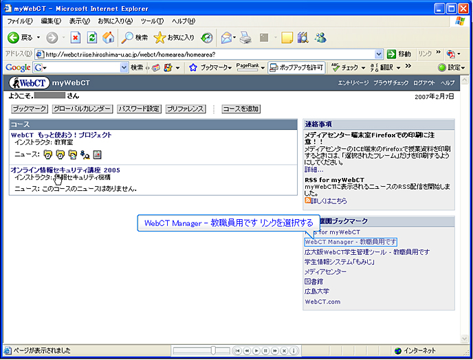Click the 移動 Go button
This screenshot has width=473, height=360.
399,54
